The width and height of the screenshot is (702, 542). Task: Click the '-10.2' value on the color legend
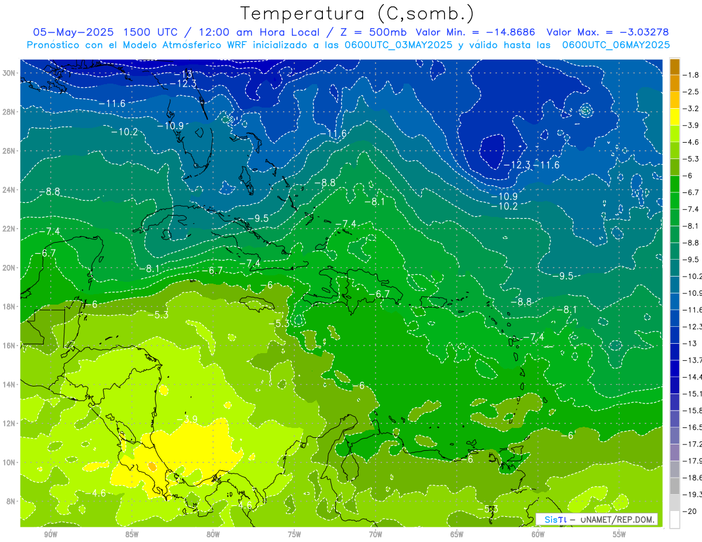[693, 276]
